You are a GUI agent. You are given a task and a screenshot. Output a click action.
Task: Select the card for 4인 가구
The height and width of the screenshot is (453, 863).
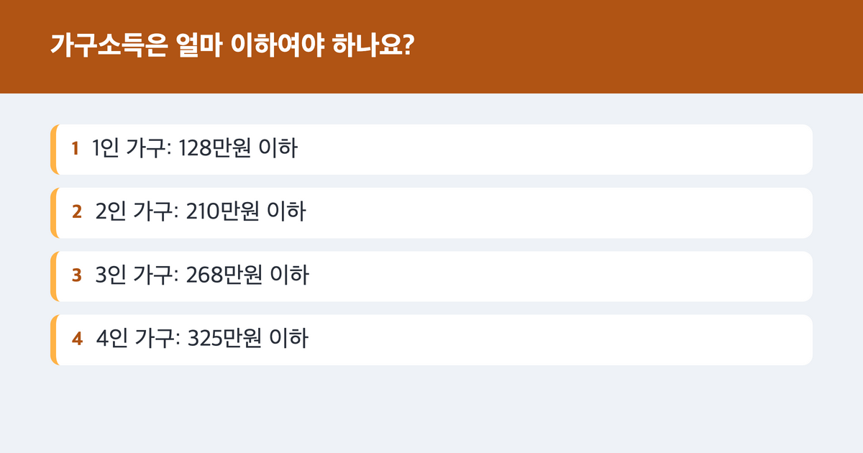coord(431,339)
